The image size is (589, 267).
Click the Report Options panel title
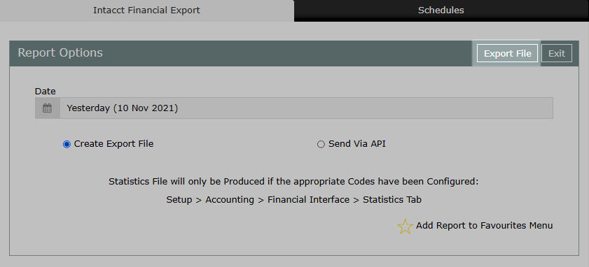tap(60, 53)
